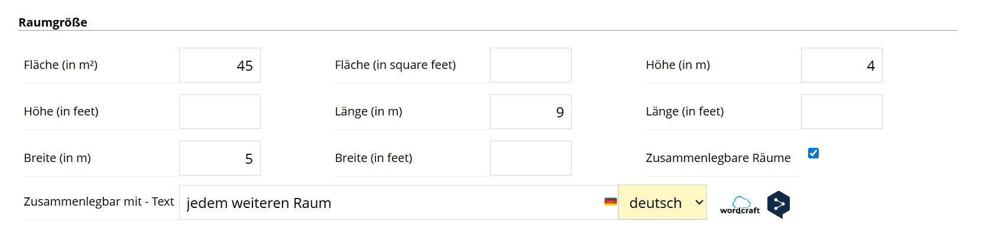Click the 'jedem weiteren Raum' text field

(398, 203)
